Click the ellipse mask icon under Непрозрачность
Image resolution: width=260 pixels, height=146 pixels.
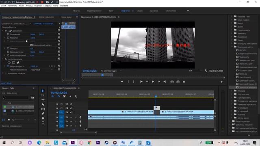[x=9, y=62]
